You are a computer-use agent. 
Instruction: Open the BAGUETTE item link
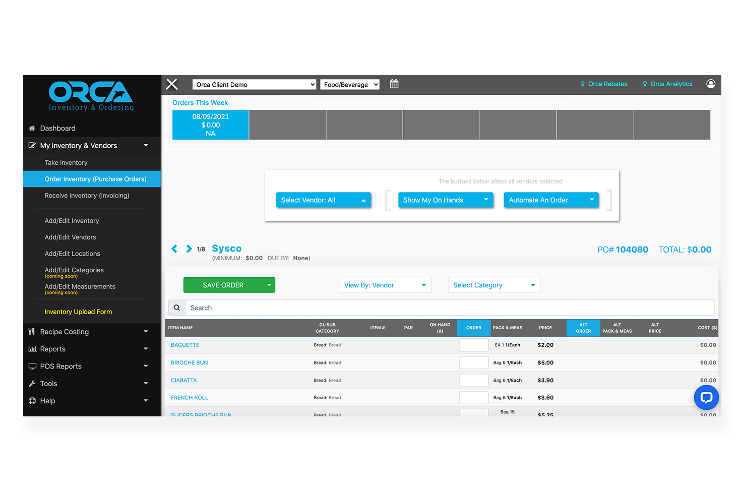pyautogui.click(x=185, y=345)
